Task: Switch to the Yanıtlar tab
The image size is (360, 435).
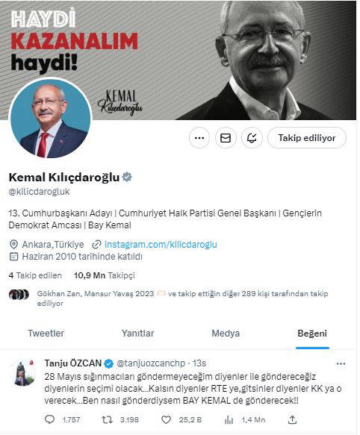Action: [137, 334]
